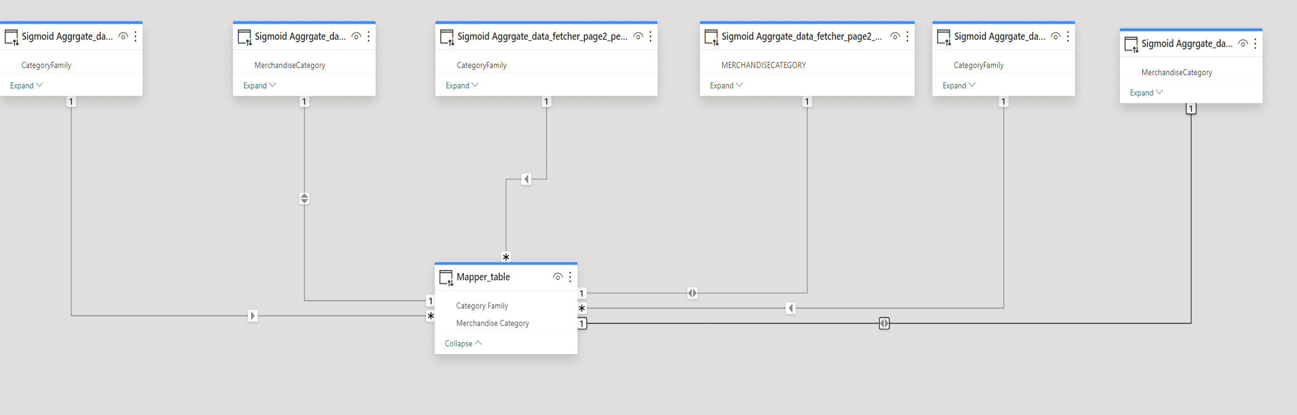Toggle visibility eye of leftmost Sigmoid table
The width and height of the screenshot is (1297, 415).
tap(123, 36)
